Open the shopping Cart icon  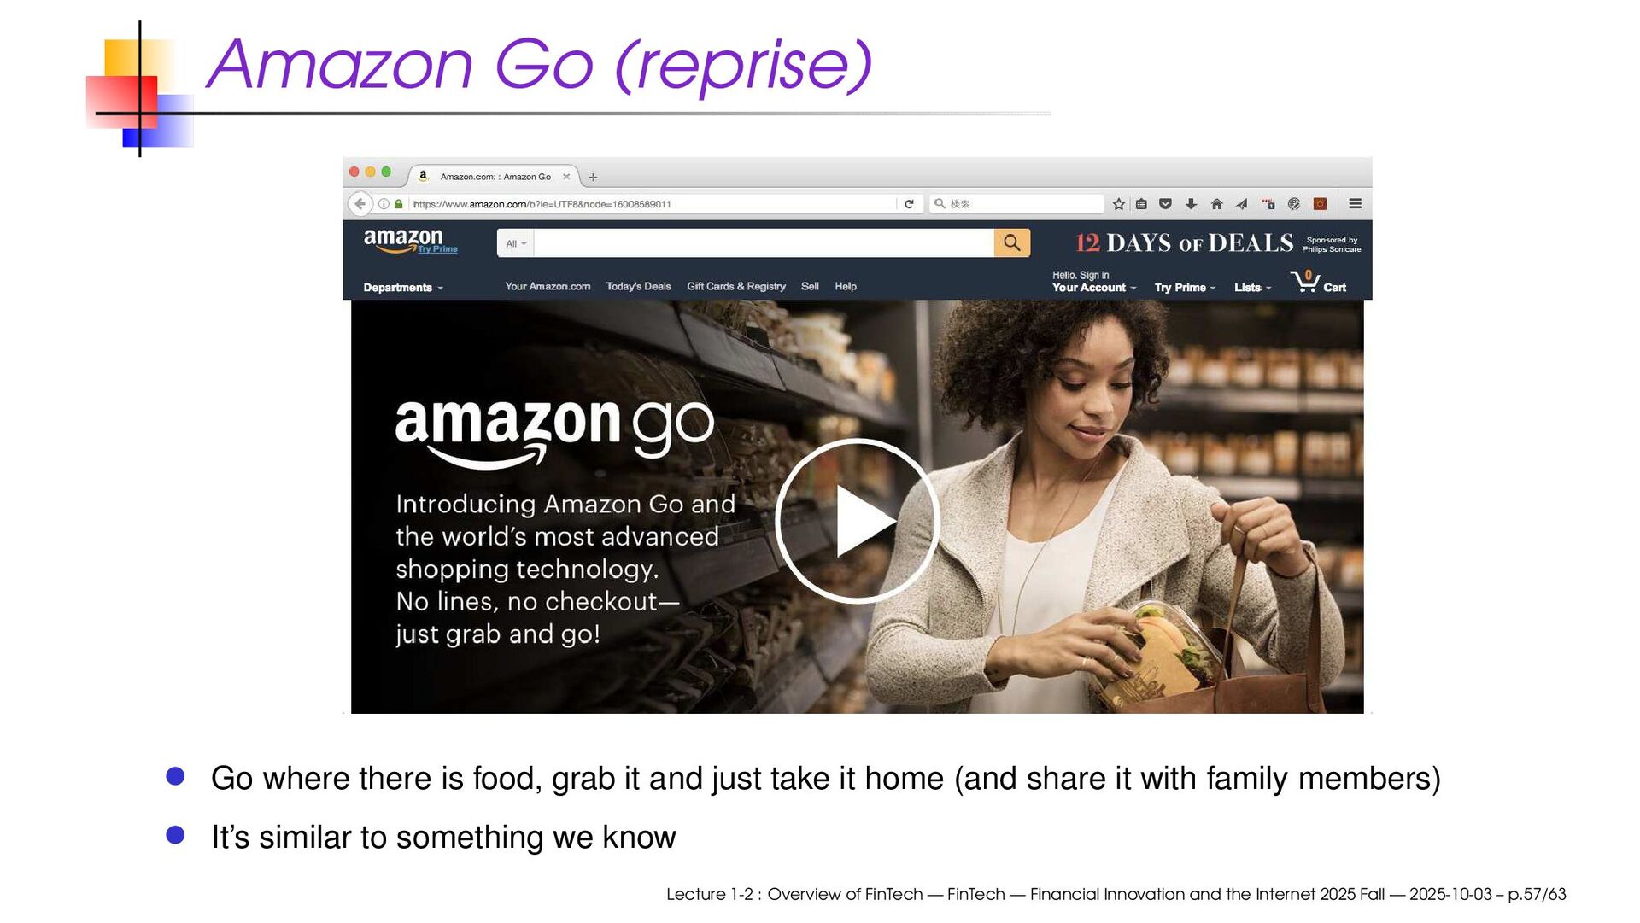pos(1319,282)
